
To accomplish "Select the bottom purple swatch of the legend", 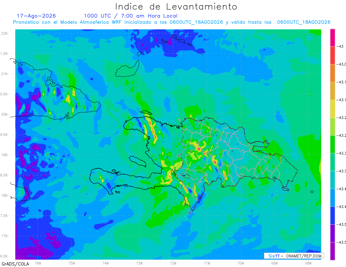I will click(x=332, y=251).
